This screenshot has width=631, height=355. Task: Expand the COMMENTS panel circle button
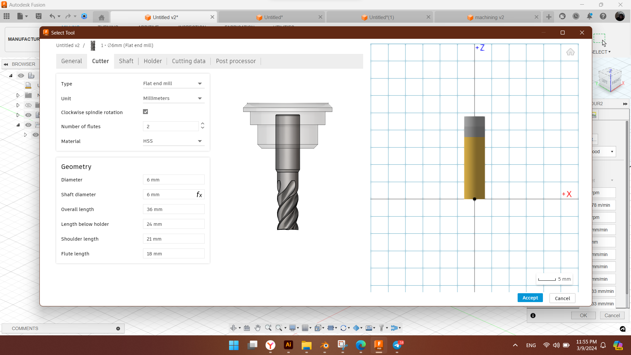[x=118, y=328]
